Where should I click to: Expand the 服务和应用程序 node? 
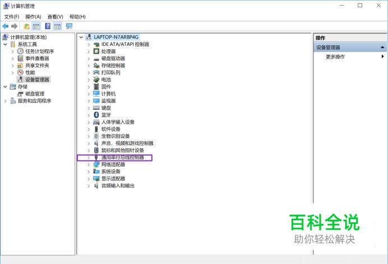pyautogui.click(x=5, y=101)
